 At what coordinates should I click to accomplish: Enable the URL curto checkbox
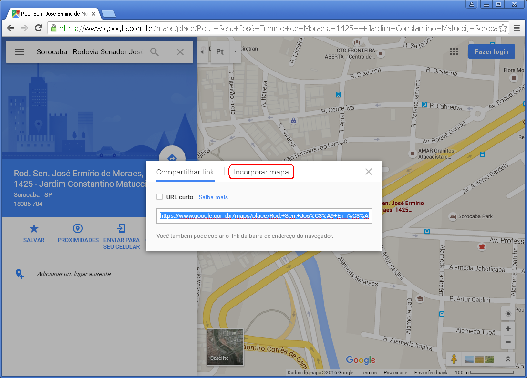pos(160,197)
